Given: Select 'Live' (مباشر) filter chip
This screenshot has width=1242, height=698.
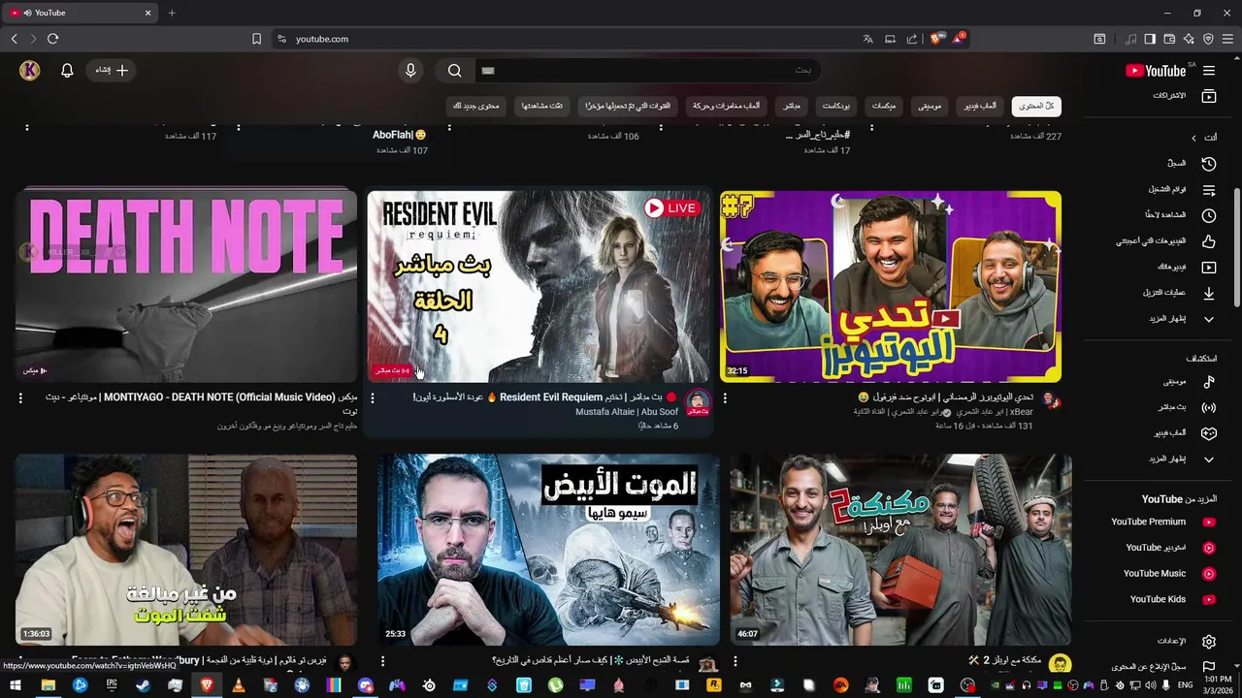Looking at the screenshot, I should [791, 106].
